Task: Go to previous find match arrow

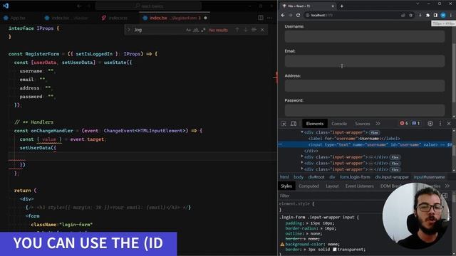Action: click(237, 30)
